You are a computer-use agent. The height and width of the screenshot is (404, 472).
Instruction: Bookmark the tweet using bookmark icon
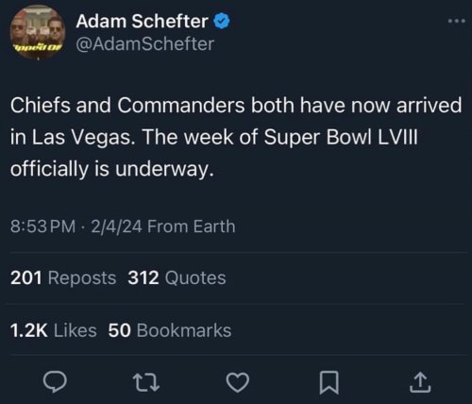pos(329,382)
